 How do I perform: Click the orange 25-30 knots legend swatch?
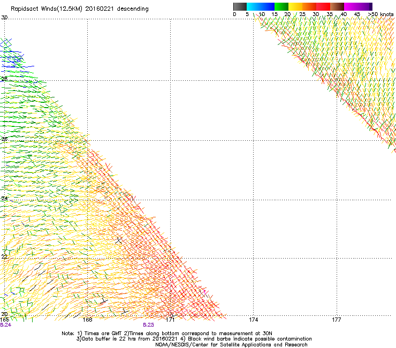309,6
